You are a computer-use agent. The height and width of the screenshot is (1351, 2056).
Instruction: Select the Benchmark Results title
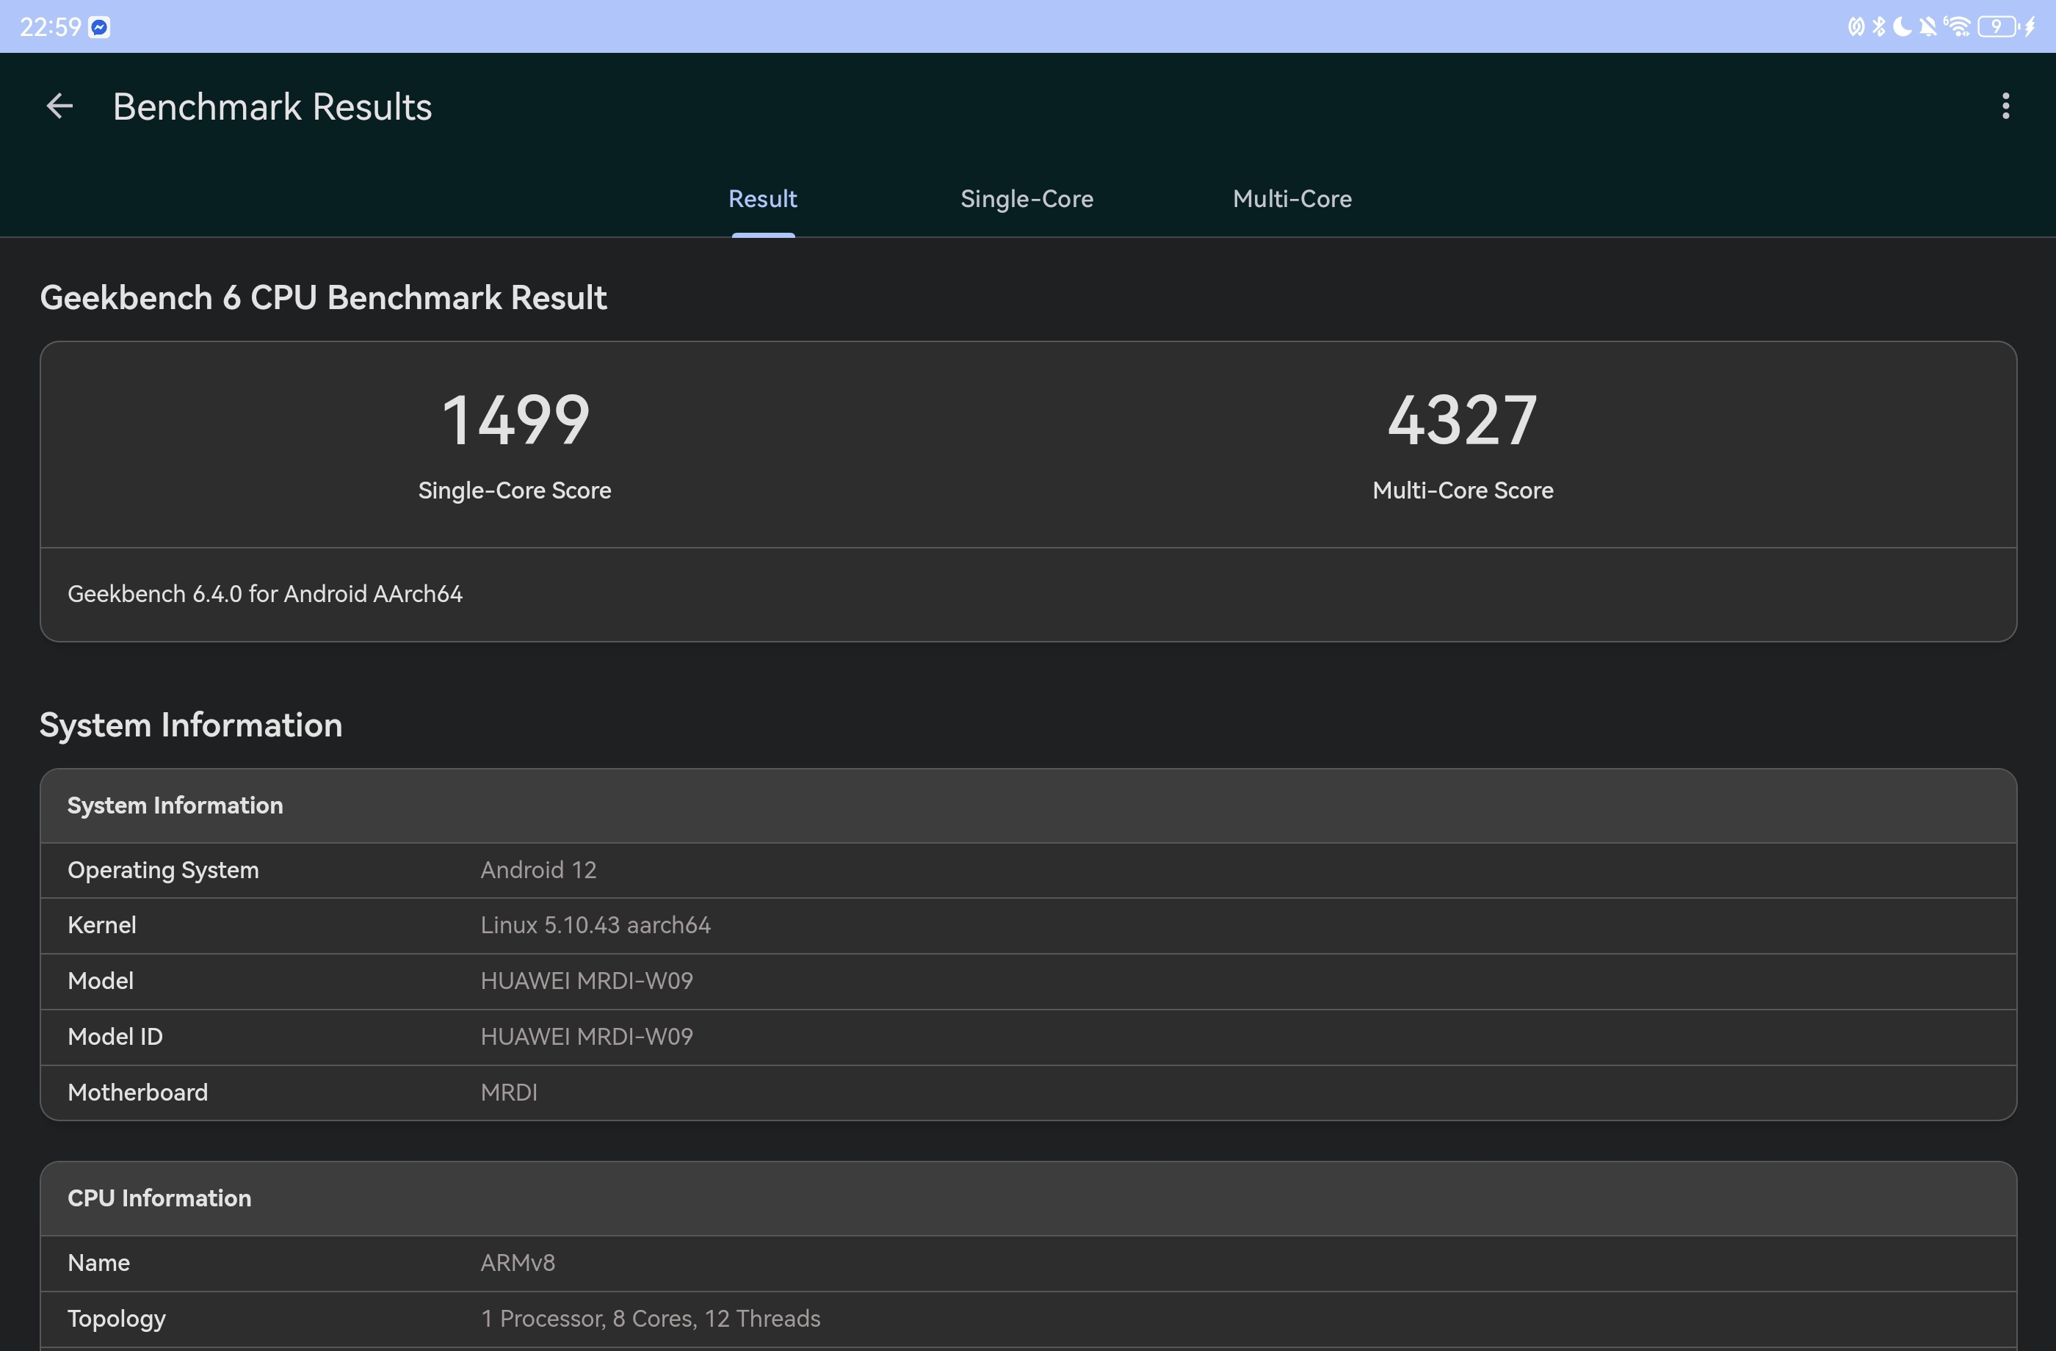point(272,107)
